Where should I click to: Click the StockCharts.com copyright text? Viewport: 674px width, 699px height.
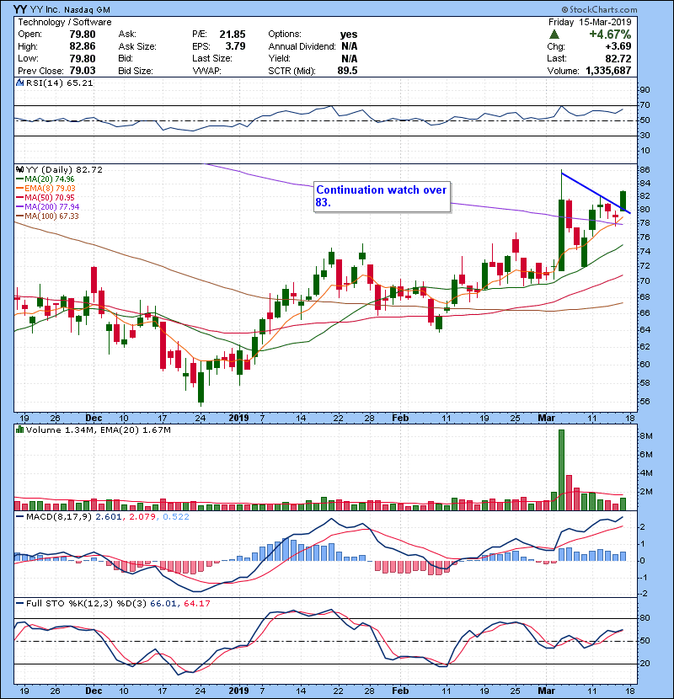click(599, 9)
